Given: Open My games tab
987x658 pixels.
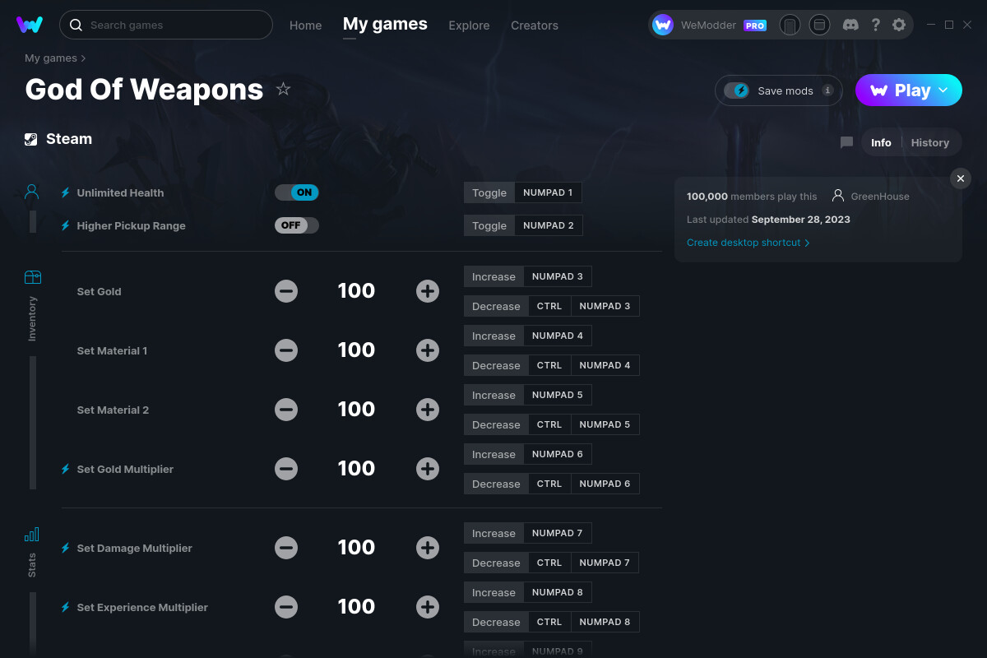Looking at the screenshot, I should [385, 25].
